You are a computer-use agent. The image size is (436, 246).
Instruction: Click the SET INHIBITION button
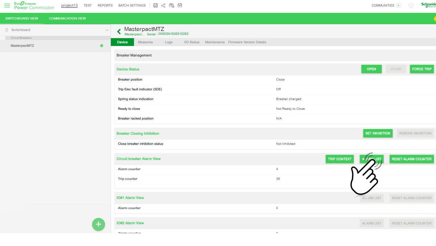pos(378,133)
